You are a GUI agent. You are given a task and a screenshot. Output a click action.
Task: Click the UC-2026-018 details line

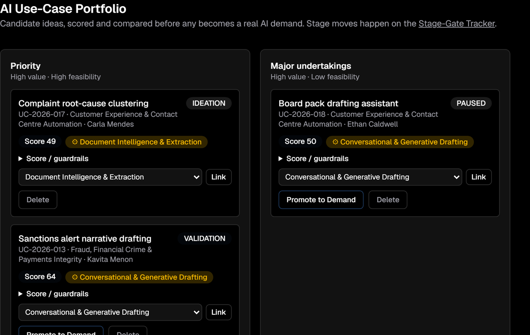[358, 119]
